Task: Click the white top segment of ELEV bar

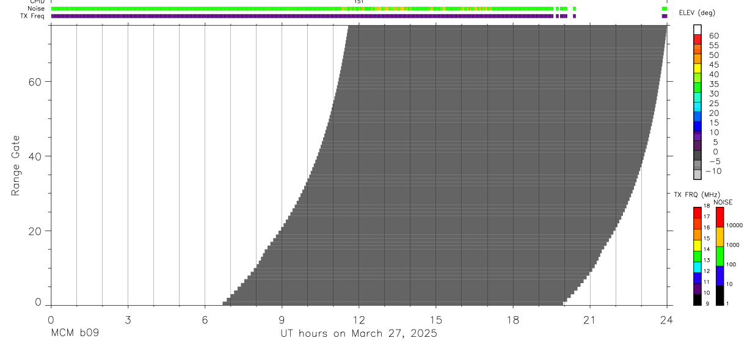Action: click(x=697, y=29)
